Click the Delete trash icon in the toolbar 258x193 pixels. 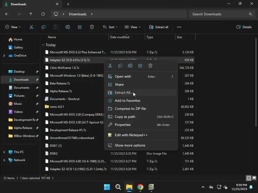(92, 27)
